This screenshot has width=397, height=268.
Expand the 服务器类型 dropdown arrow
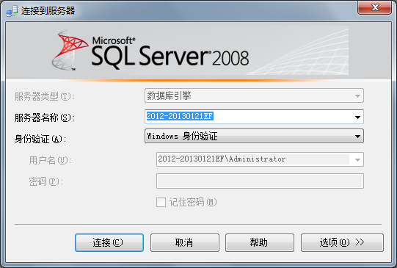pos(357,96)
